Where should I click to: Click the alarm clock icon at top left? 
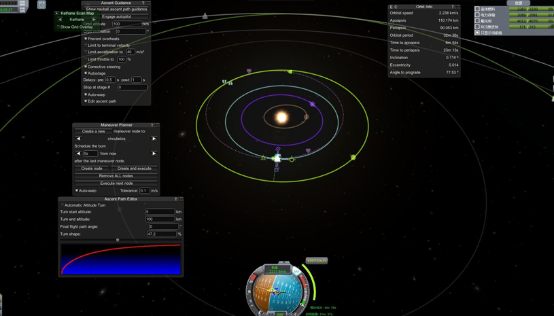click(x=41, y=5)
